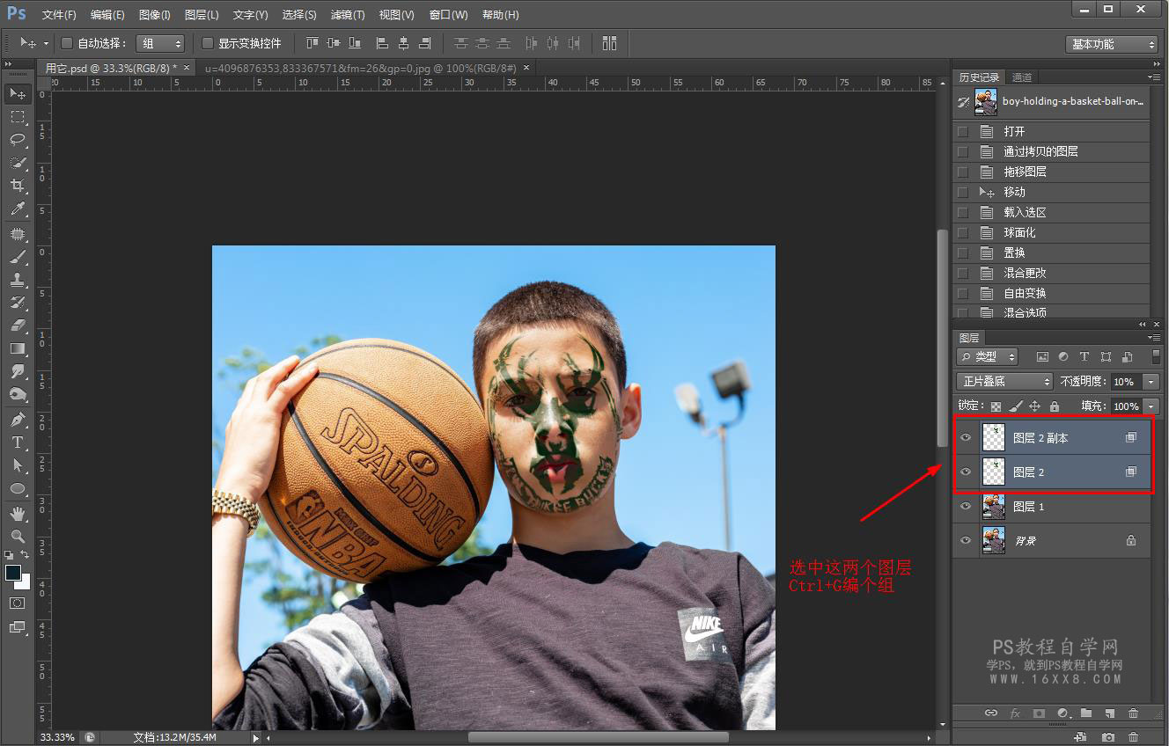The image size is (1169, 746).
Task: Select the Path Selection tool
Action: (18, 465)
